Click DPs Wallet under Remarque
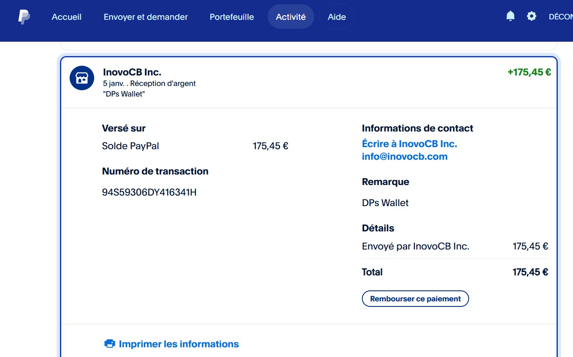Image resolution: width=573 pixels, height=357 pixels. point(386,203)
